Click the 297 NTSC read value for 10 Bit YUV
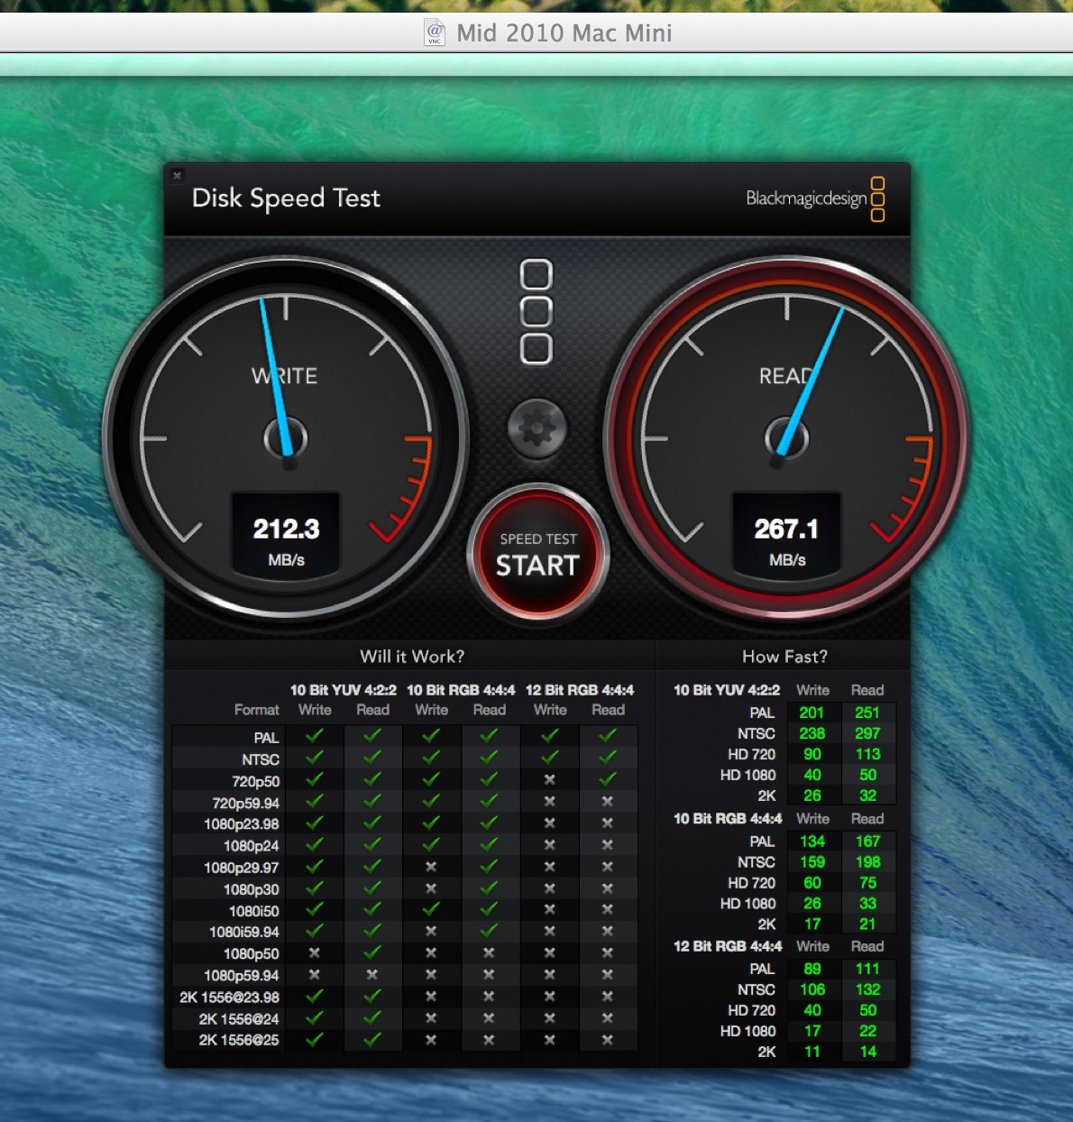This screenshot has height=1122, width=1073. click(x=867, y=733)
